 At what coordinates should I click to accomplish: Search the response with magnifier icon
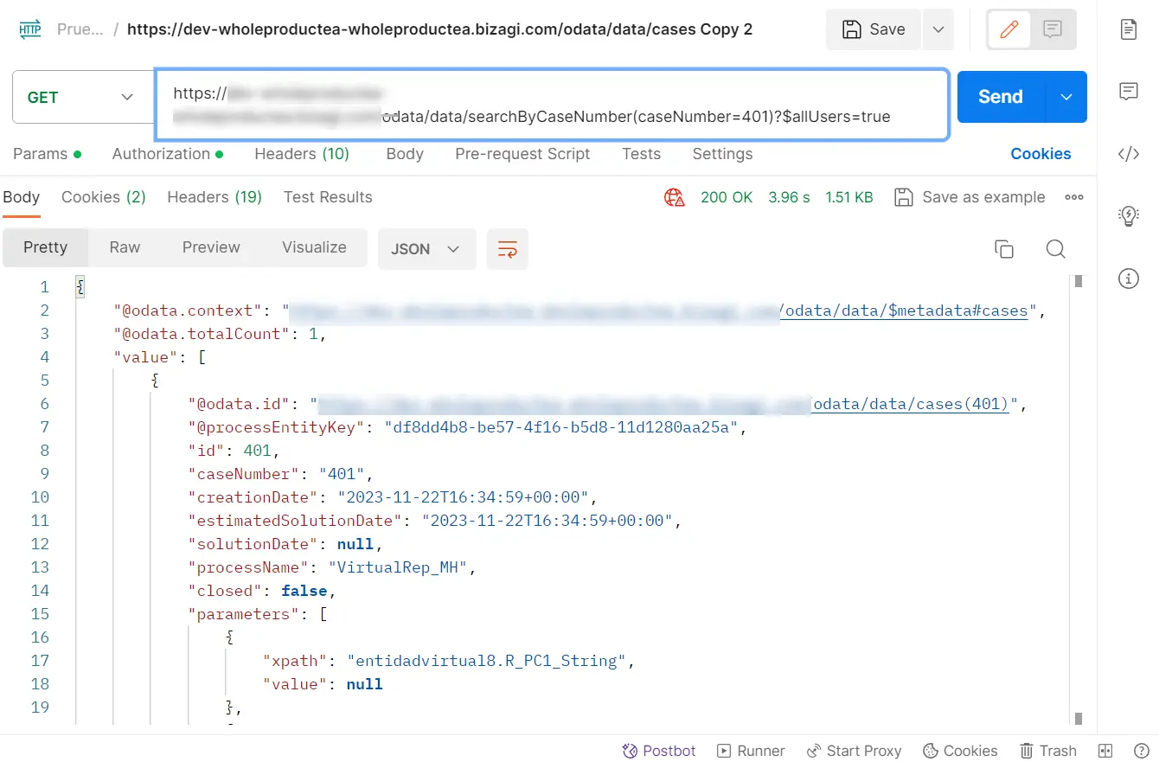(x=1055, y=249)
